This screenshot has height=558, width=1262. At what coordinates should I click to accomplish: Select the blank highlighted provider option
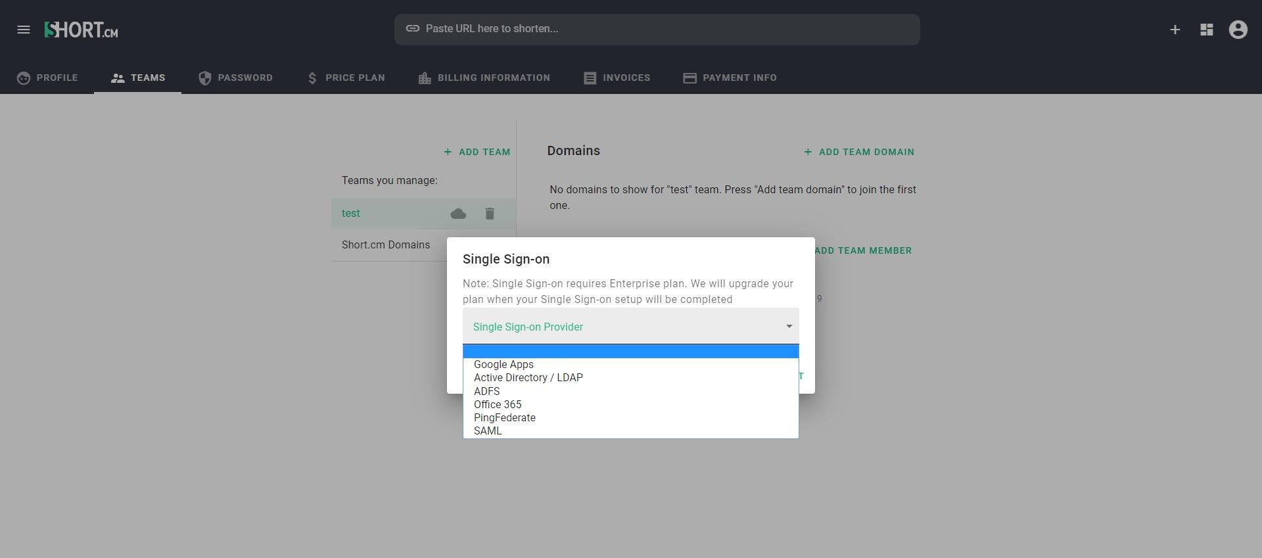[x=631, y=352]
